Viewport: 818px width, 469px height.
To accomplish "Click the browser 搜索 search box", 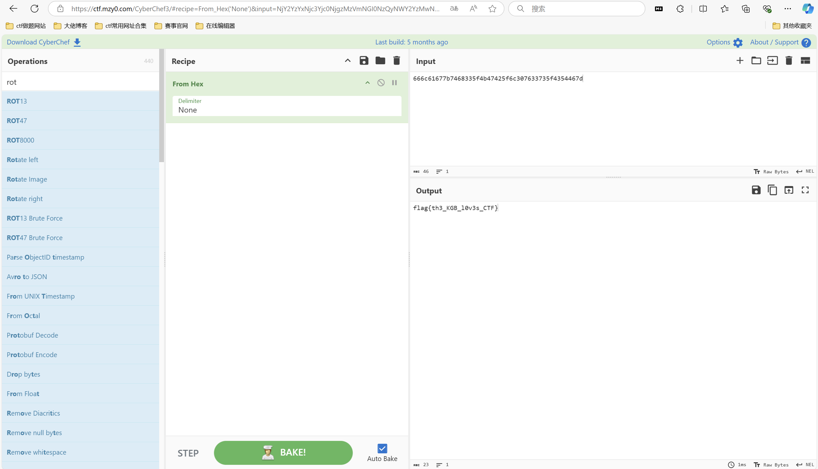I will point(576,9).
